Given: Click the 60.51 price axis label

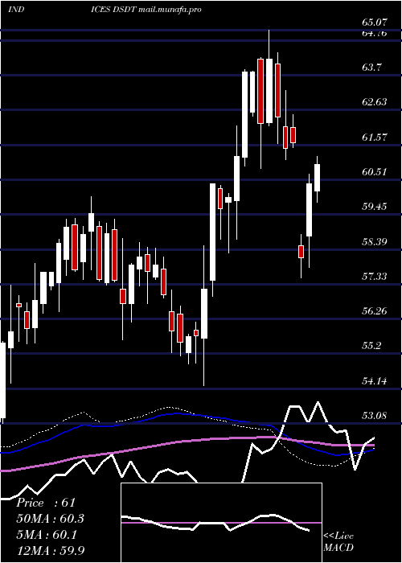Looking at the screenshot, I should (375, 172).
